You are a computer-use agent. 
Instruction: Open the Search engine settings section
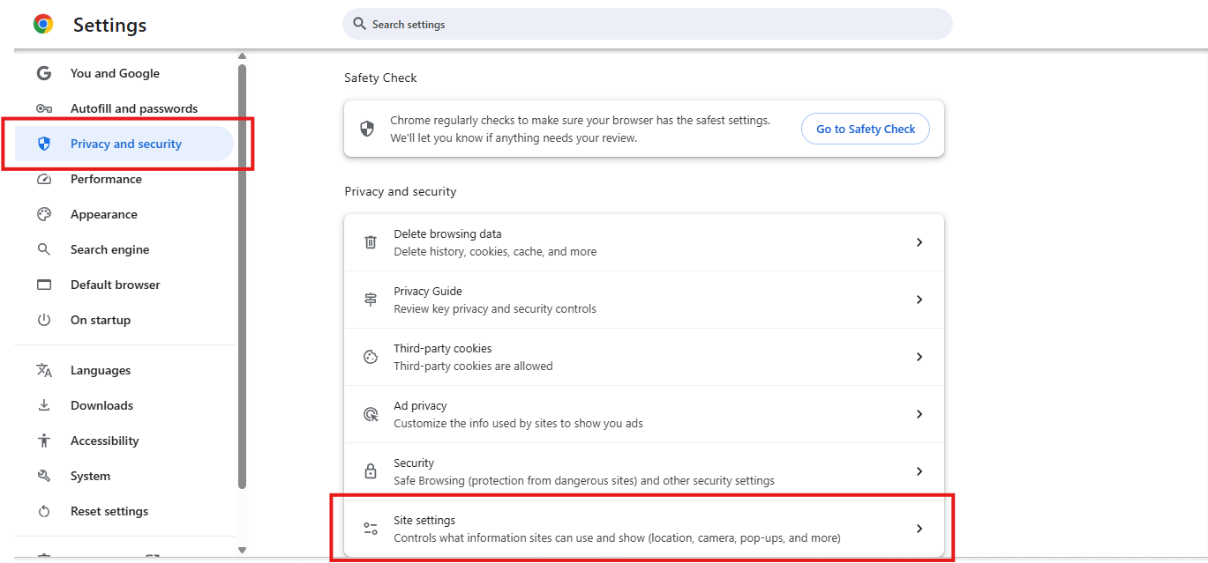109,249
